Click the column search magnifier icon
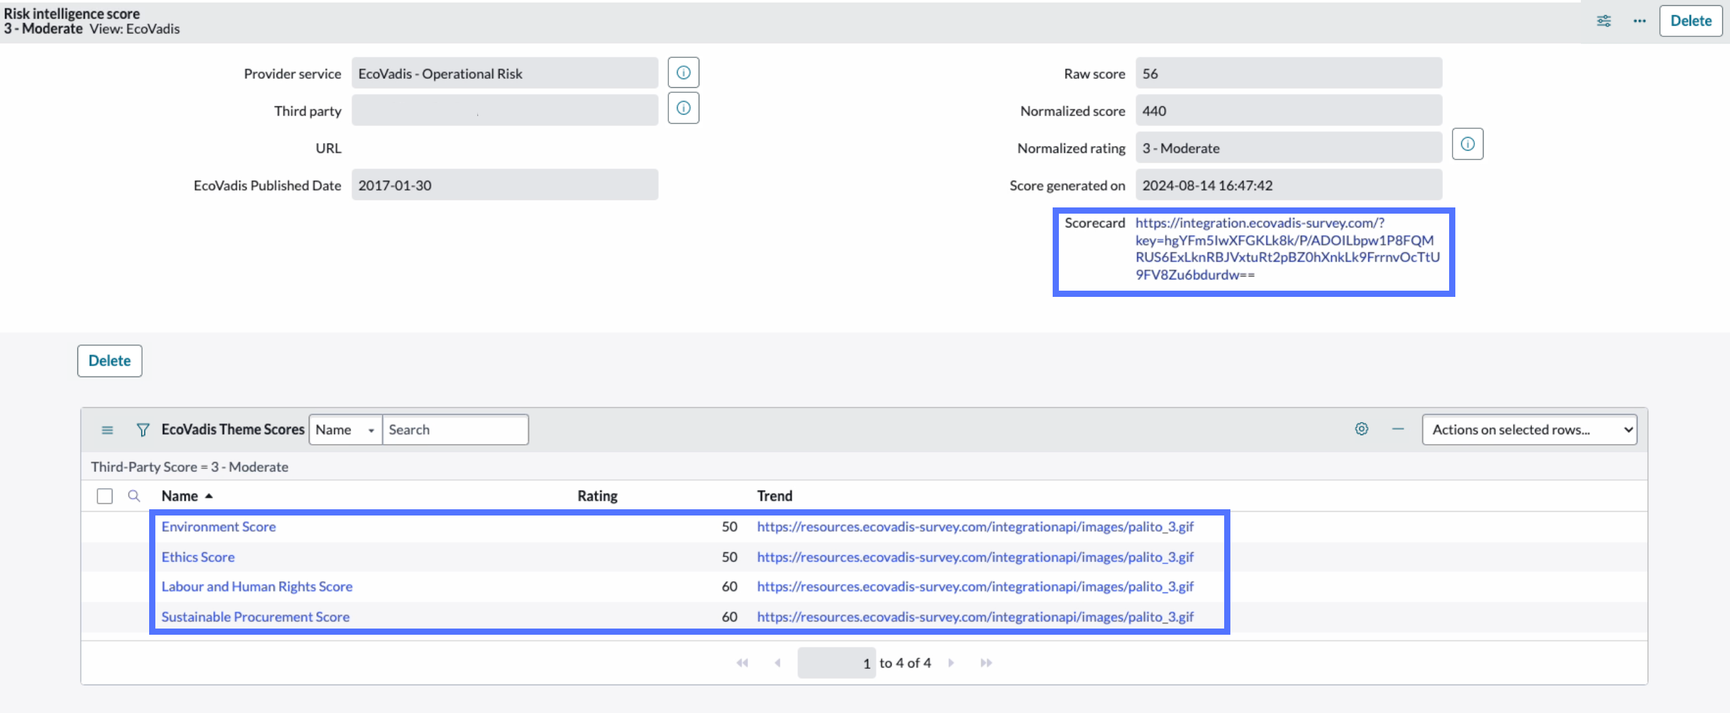 click(x=134, y=496)
